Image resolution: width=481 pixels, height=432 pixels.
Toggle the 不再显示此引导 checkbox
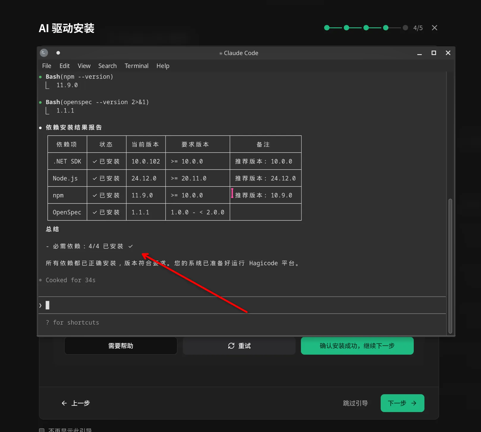click(42, 430)
